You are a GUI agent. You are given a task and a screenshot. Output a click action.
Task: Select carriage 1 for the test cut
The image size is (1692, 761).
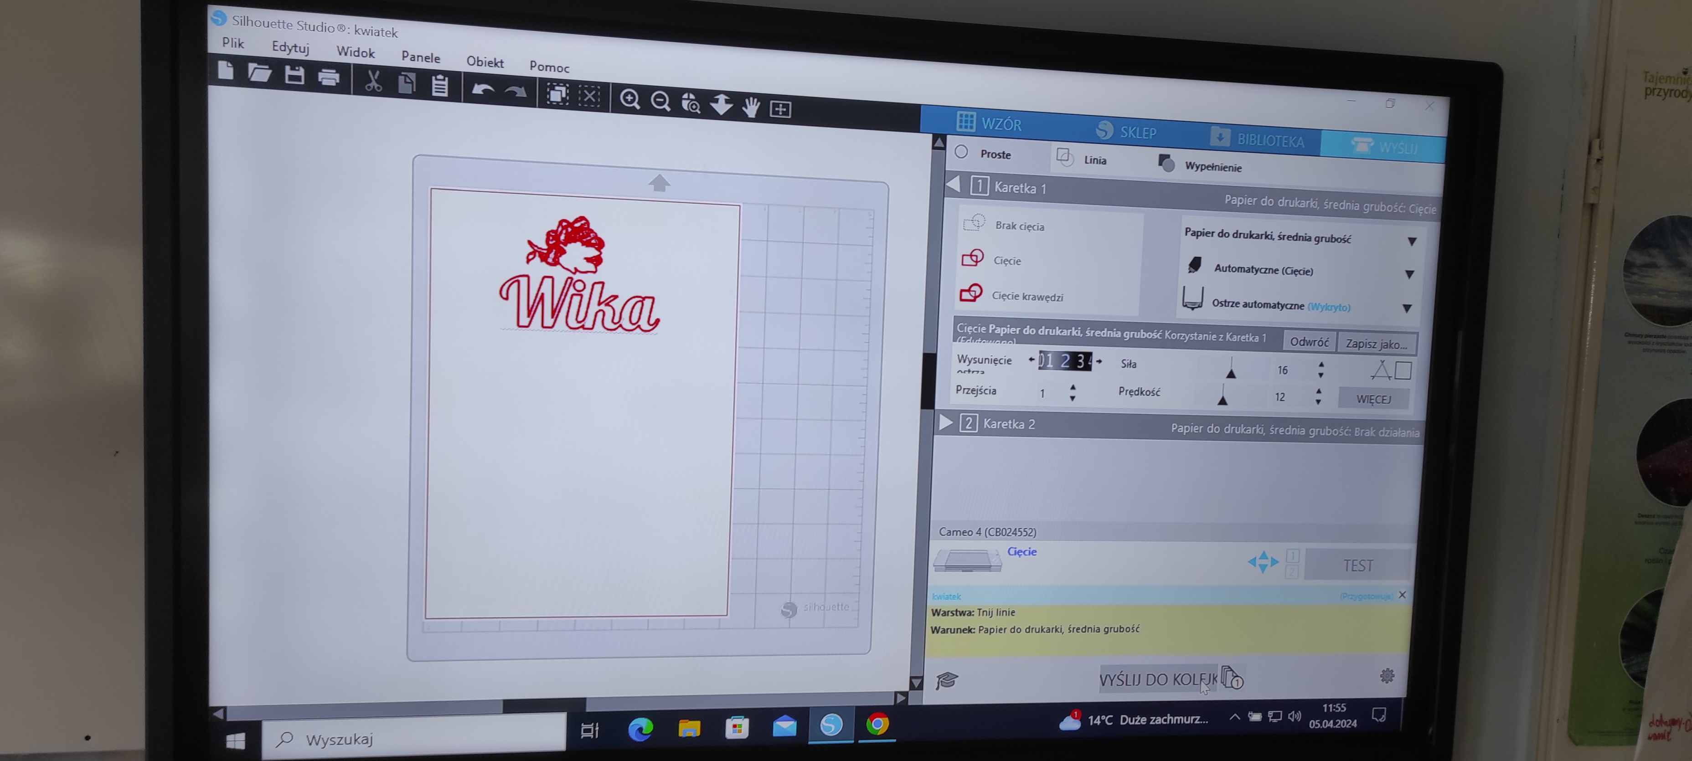point(1293,556)
